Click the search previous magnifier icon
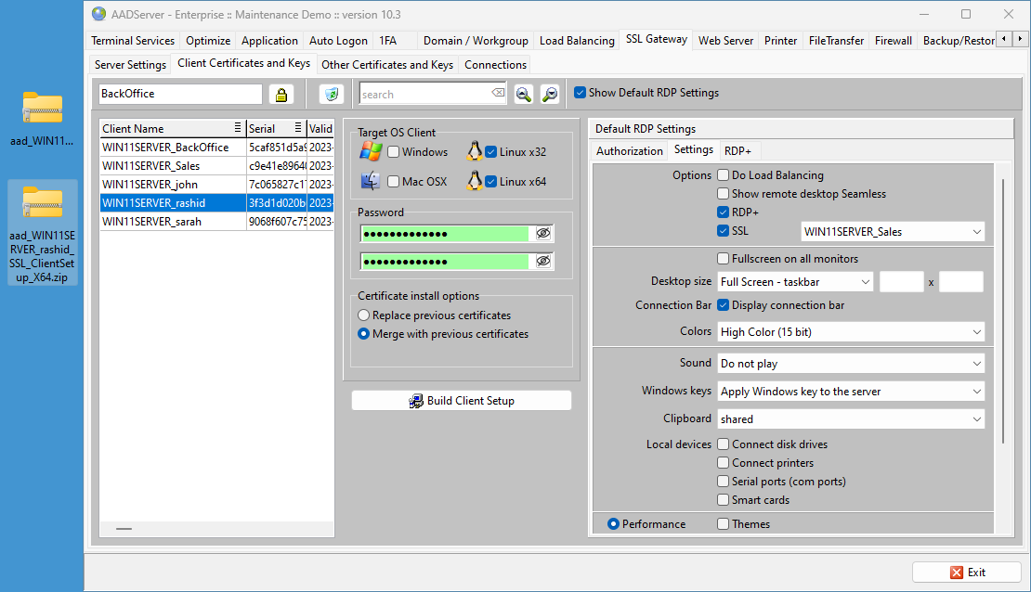The width and height of the screenshot is (1031, 592). (524, 94)
